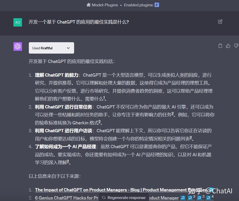Click the green AD user avatar
The image size is (239, 201).
18,23
